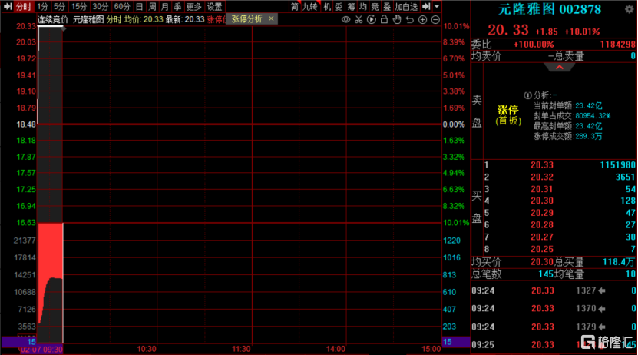The height and width of the screenshot is (355, 638).
Task: Open the 更多 periods dropdown
Action: point(194,6)
